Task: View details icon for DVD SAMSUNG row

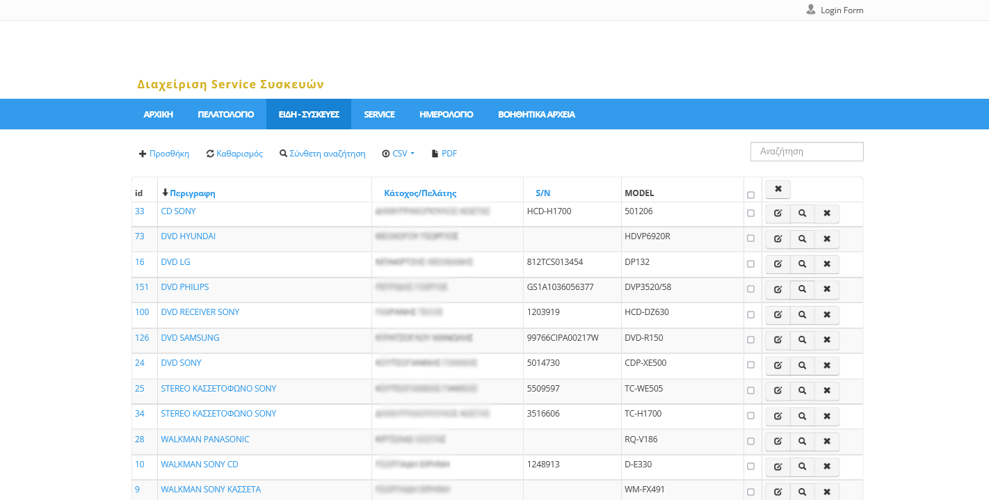Action: [x=802, y=340]
